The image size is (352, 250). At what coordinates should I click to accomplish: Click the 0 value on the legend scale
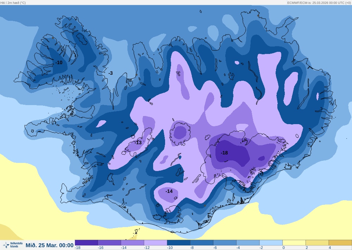point(284,248)
